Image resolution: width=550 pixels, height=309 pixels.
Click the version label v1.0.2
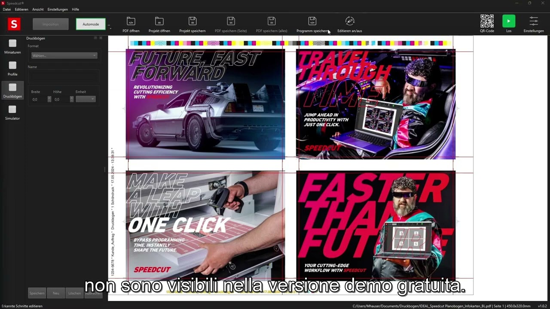[542, 306]
